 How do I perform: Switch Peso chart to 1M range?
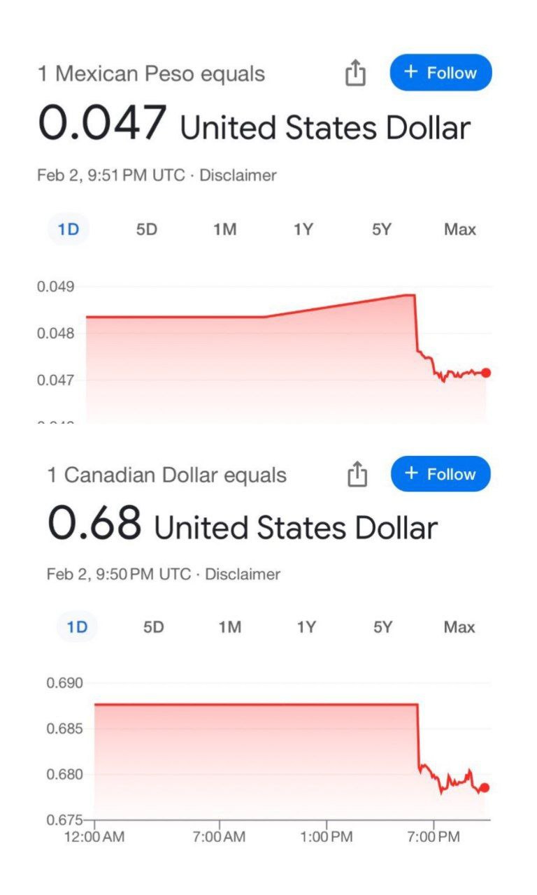tap(224, 229)
